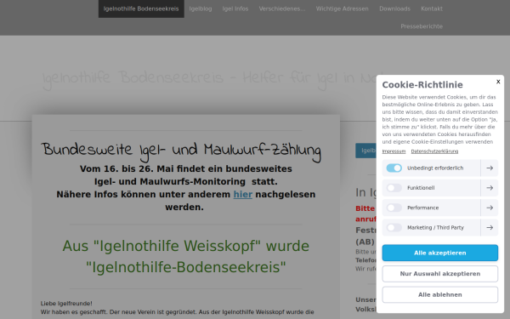Screen dimensions: 510x319
Task: Enable the Performance cookie switch
Action: point(394,208)
